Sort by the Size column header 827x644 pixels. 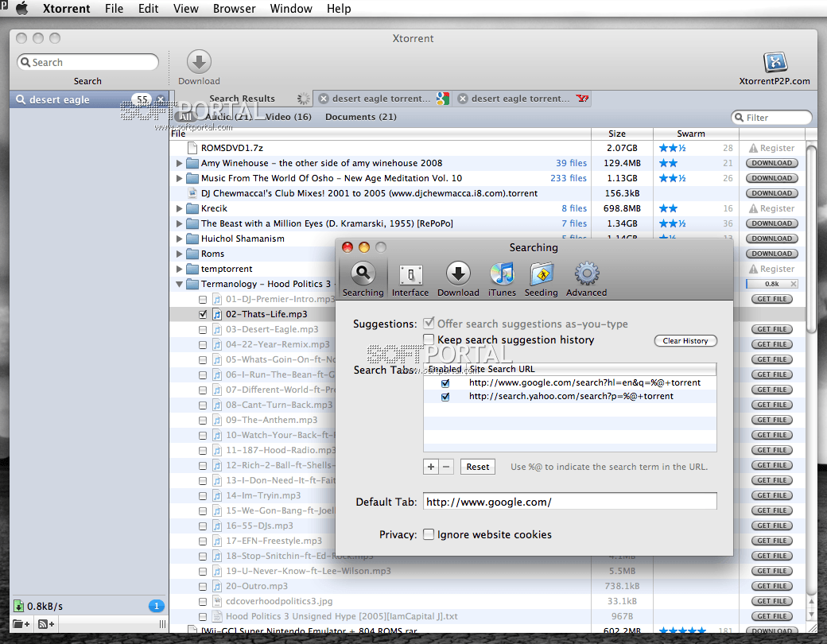[x=616, y=134]
